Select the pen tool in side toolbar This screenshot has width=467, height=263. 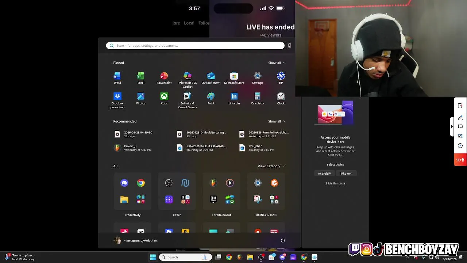click(x=460, y=118)
